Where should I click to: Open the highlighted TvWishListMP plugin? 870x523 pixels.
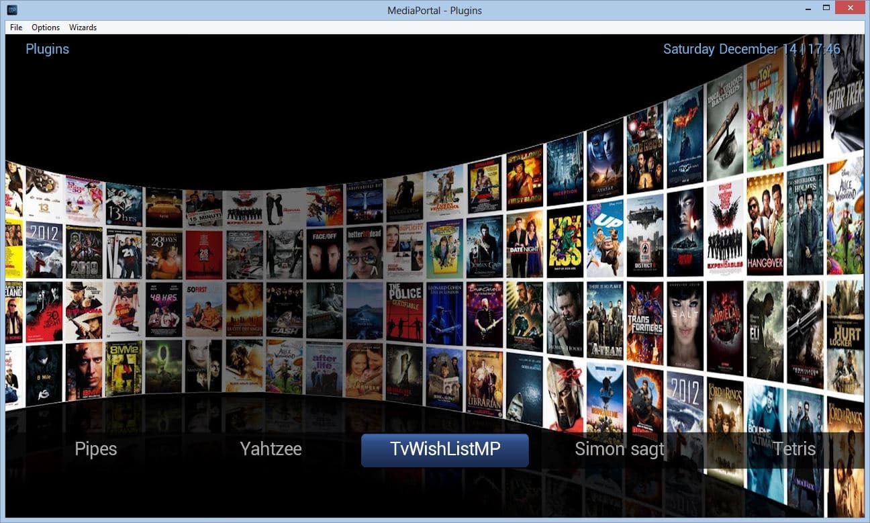tap(445, 450)
